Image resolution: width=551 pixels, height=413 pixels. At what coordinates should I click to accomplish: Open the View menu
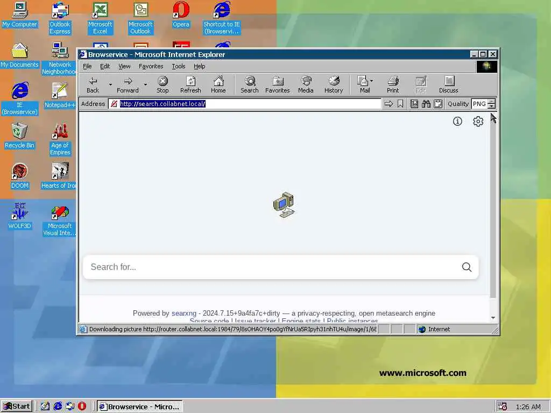[124, 66]
